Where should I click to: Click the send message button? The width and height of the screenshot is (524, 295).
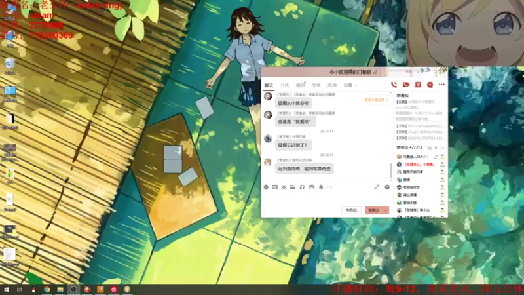pyautogui.click(x=374, y=210)
